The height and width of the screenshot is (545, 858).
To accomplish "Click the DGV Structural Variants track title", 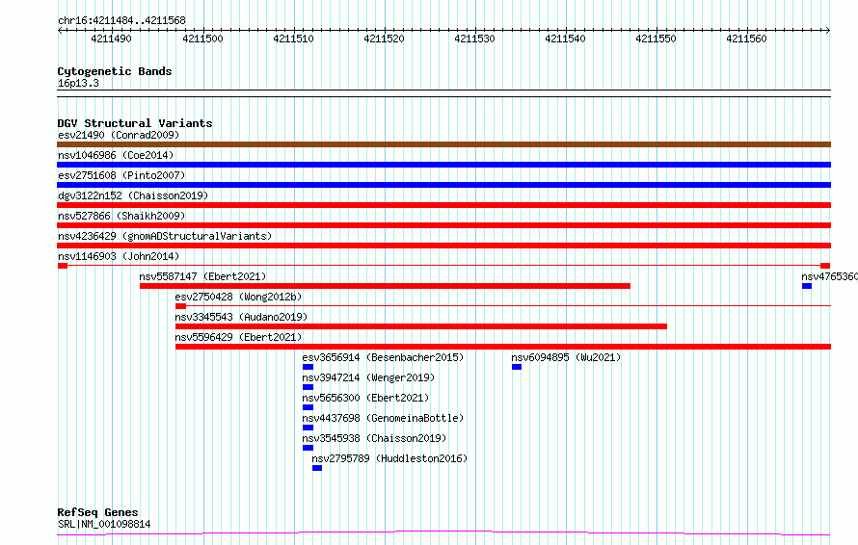I will pyautogui.click(x=135, y=123).
